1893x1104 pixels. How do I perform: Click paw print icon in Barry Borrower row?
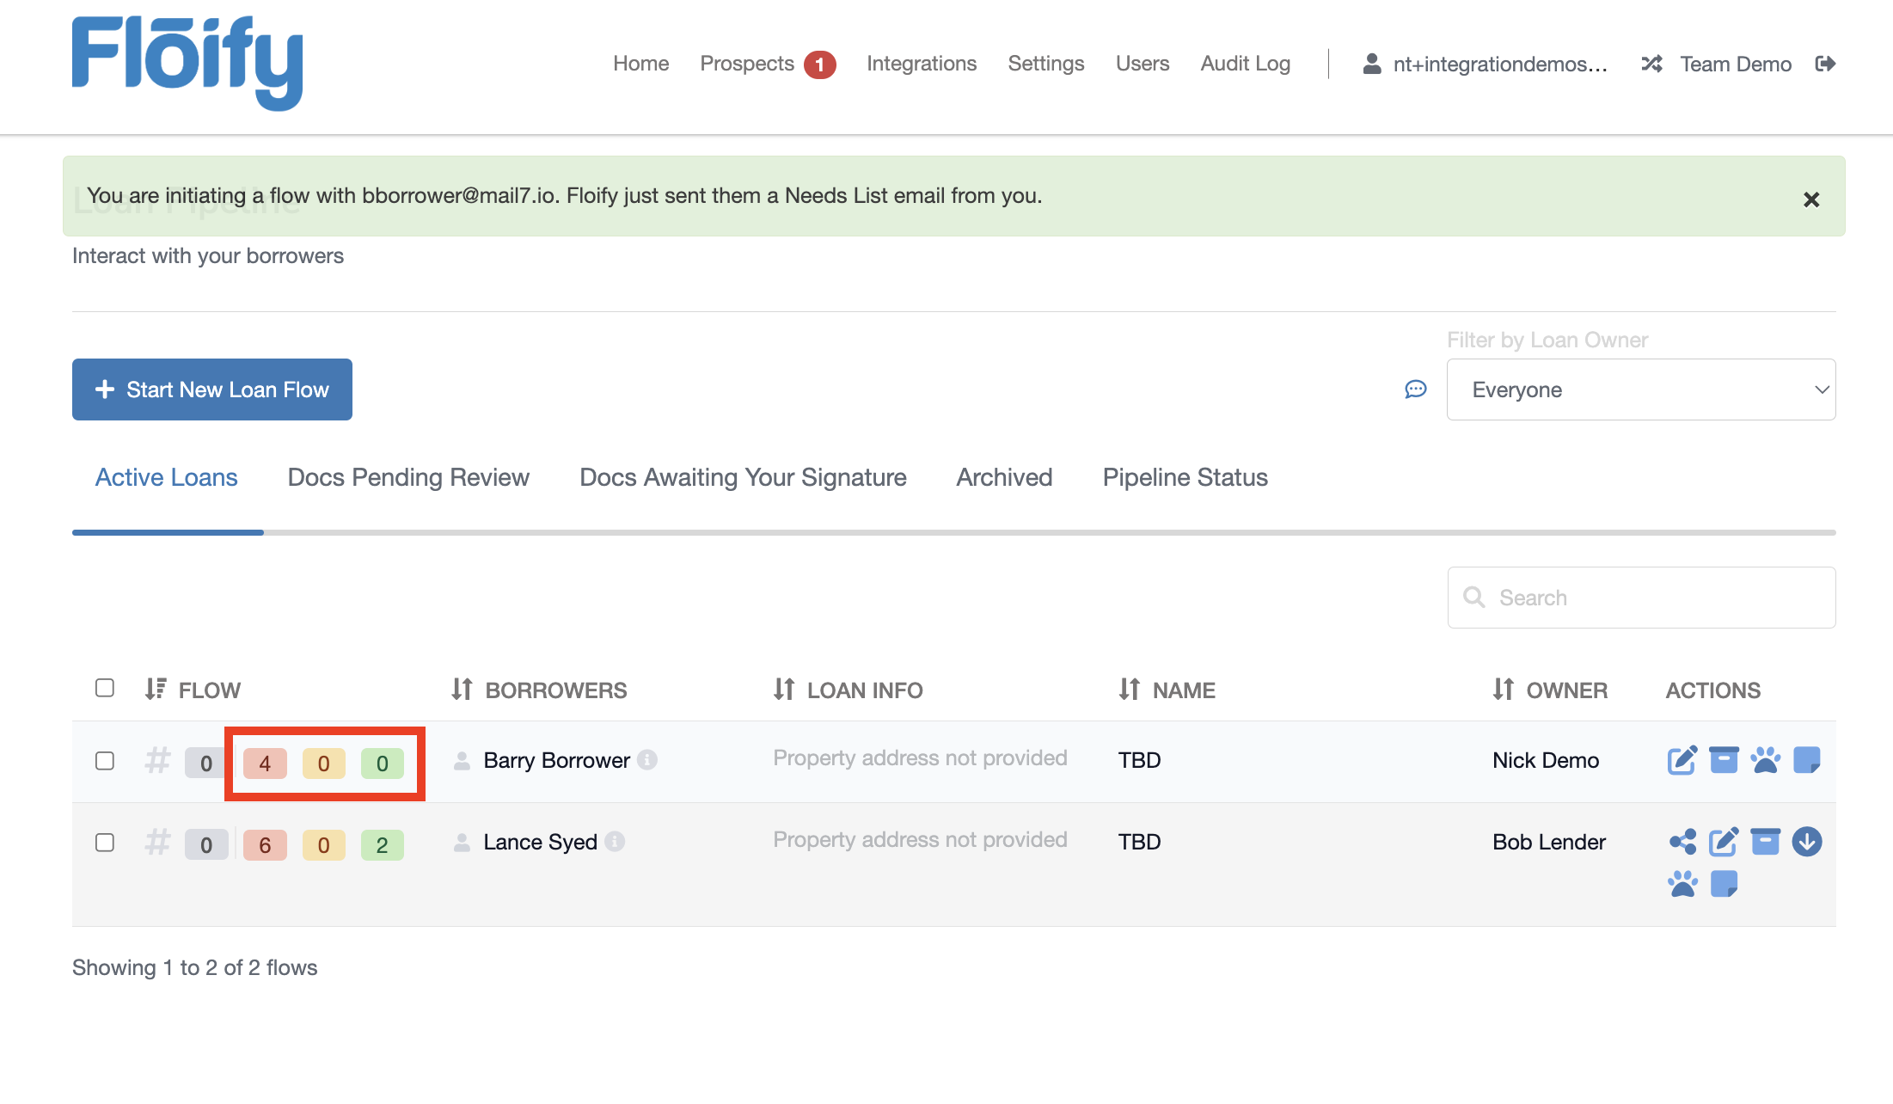[x=1765, y=760]
